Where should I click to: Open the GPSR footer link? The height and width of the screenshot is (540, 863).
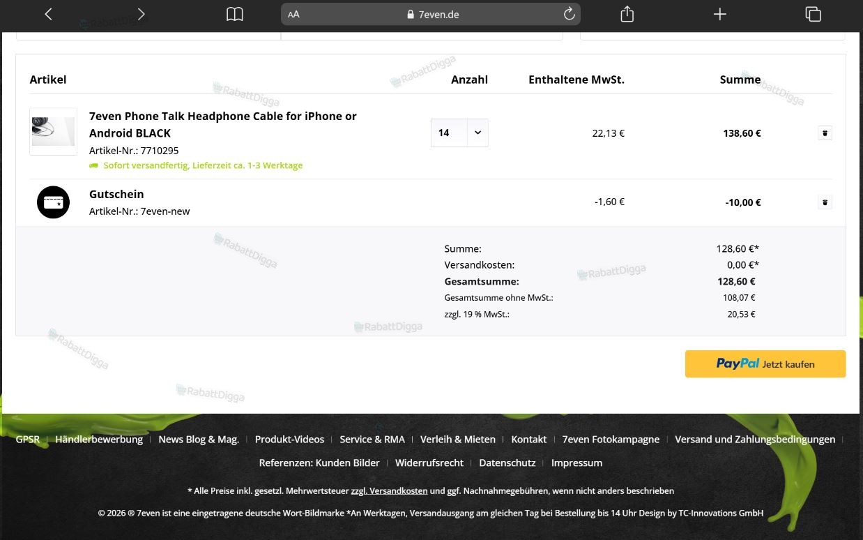[x=28, y=440]
